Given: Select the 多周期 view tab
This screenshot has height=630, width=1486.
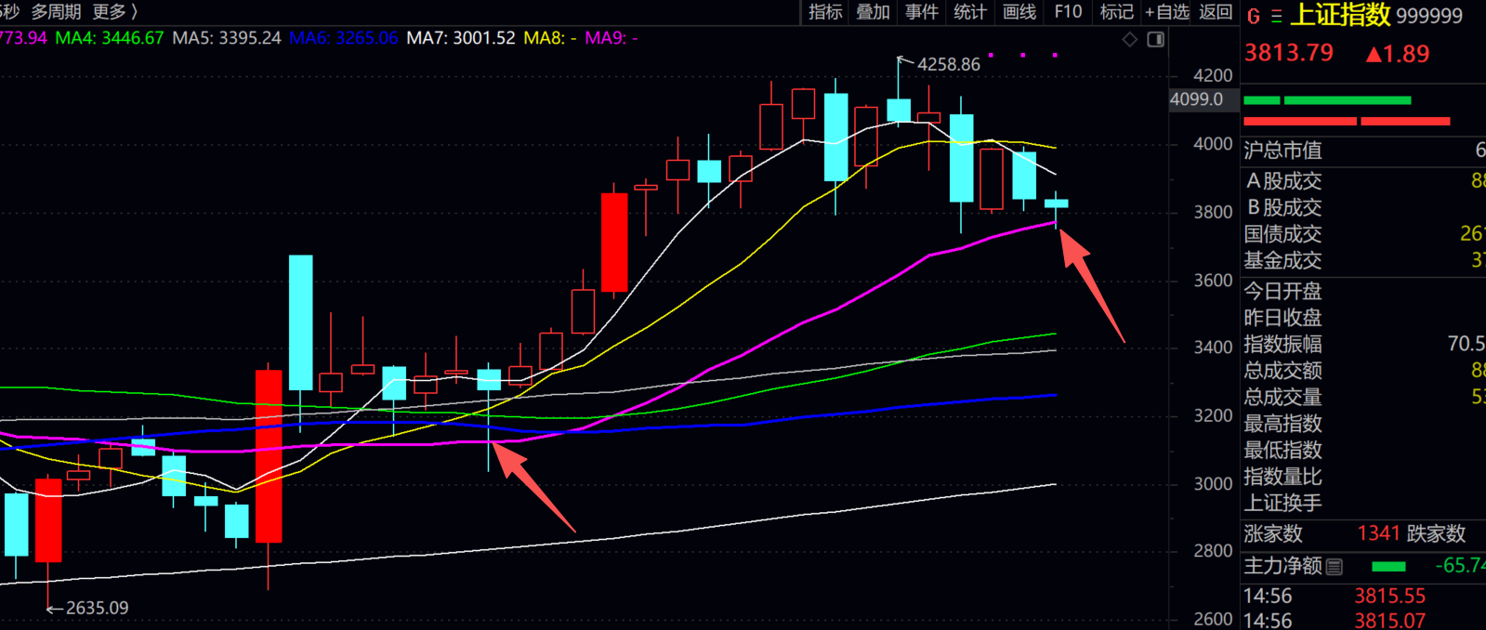Looking at the screenshot, I should [x=56, y=12].
